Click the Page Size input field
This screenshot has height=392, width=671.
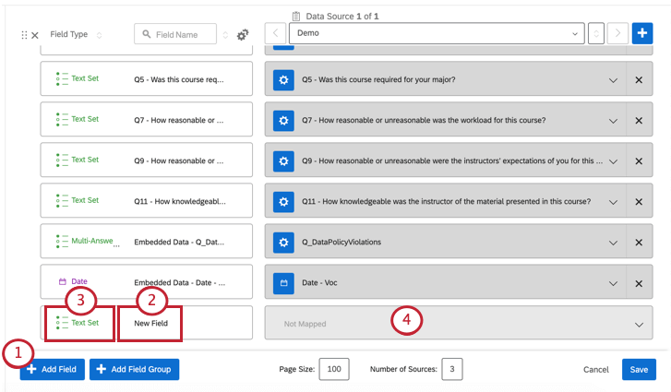(333, 370)
